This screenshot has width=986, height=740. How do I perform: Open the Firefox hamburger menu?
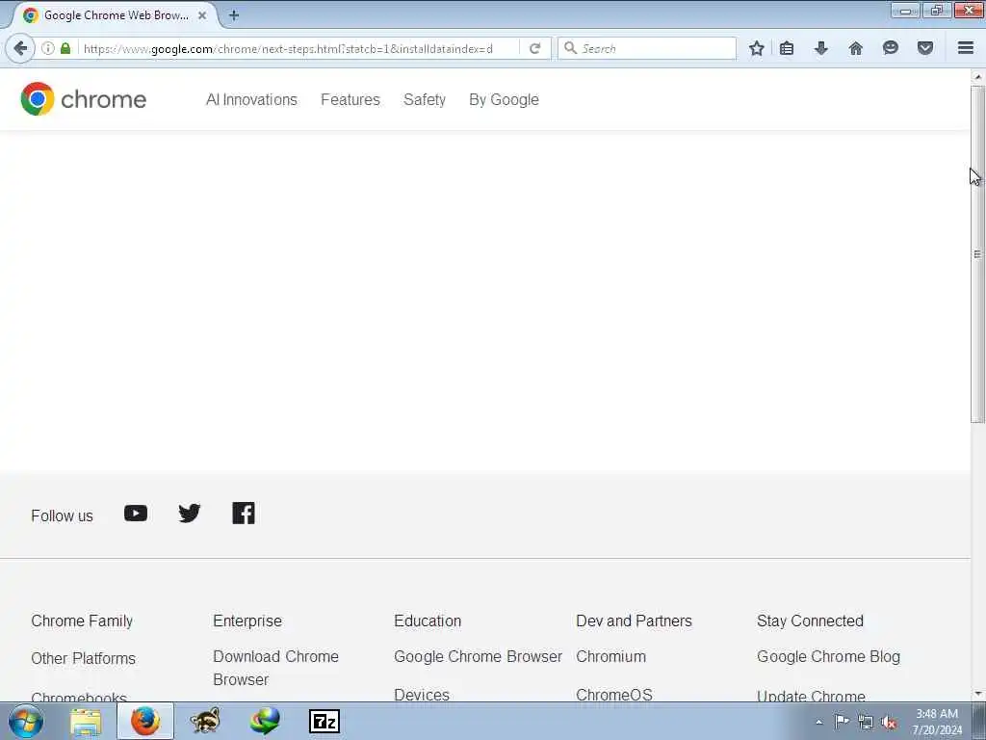coord(966,48)
